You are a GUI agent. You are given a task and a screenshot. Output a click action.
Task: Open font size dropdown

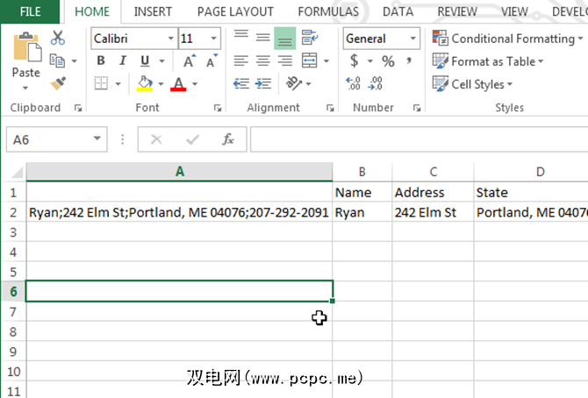(214, 39)
